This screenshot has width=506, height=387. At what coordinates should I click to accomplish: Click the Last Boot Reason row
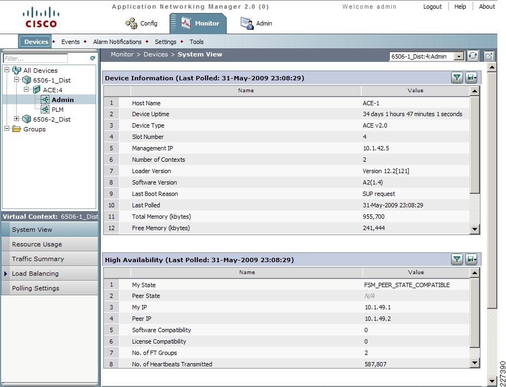tap(286, 194)
